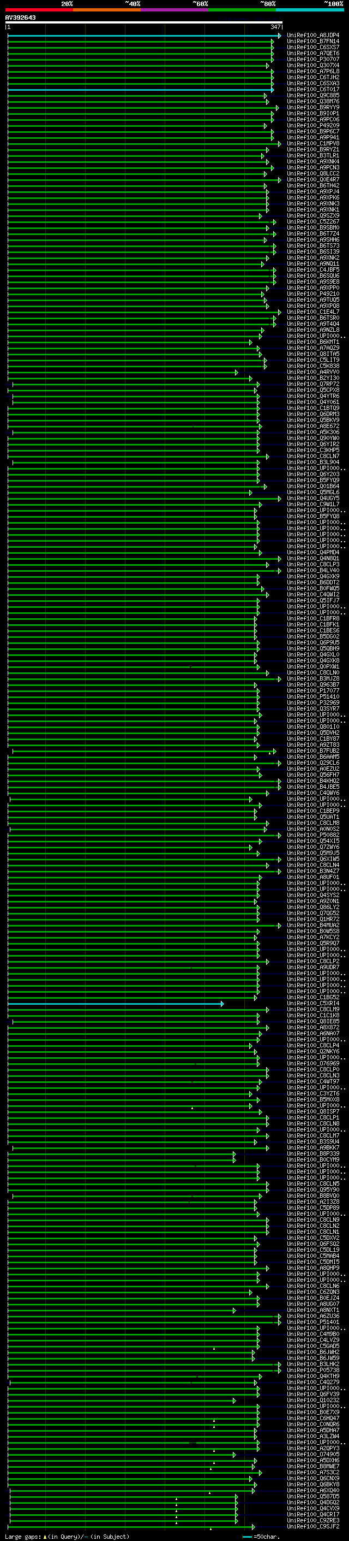Viewport: 349px width, 1541px height.
Task: Click label UniRef100_A5K306
Action: point(312,432)
